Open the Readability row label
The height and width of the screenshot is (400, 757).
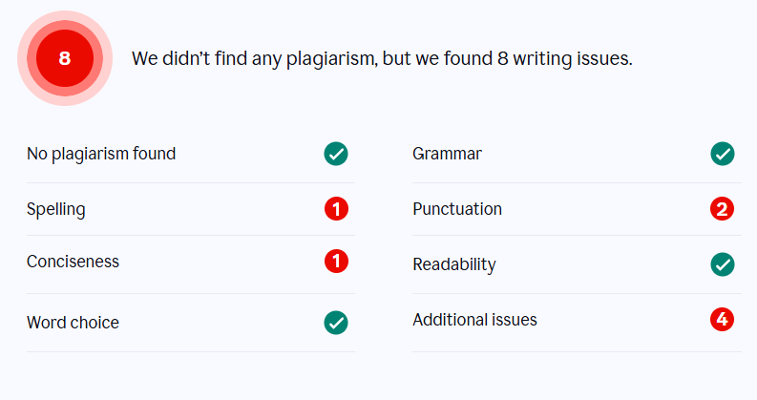point(453,264)
